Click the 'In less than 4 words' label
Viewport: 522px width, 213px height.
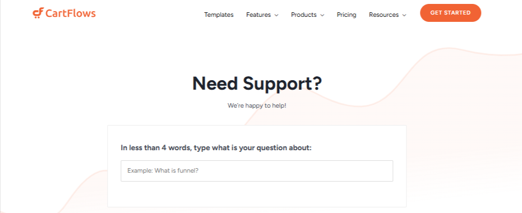coord(216,148)
